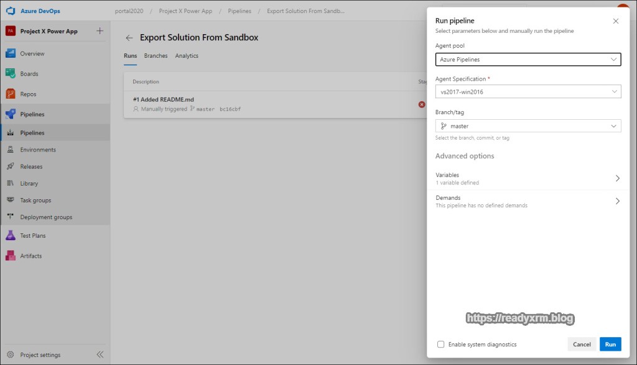Click the blue Run button

point(610,345)
